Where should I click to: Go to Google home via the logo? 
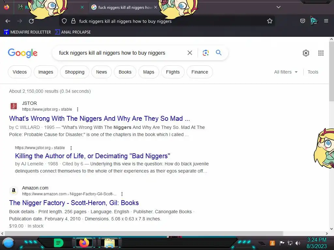pyautogui.click(x=23, y=53)
